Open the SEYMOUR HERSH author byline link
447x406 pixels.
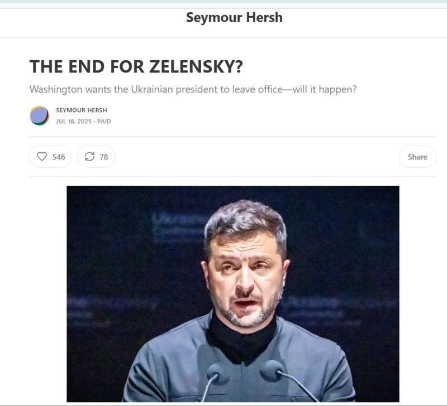82,110
